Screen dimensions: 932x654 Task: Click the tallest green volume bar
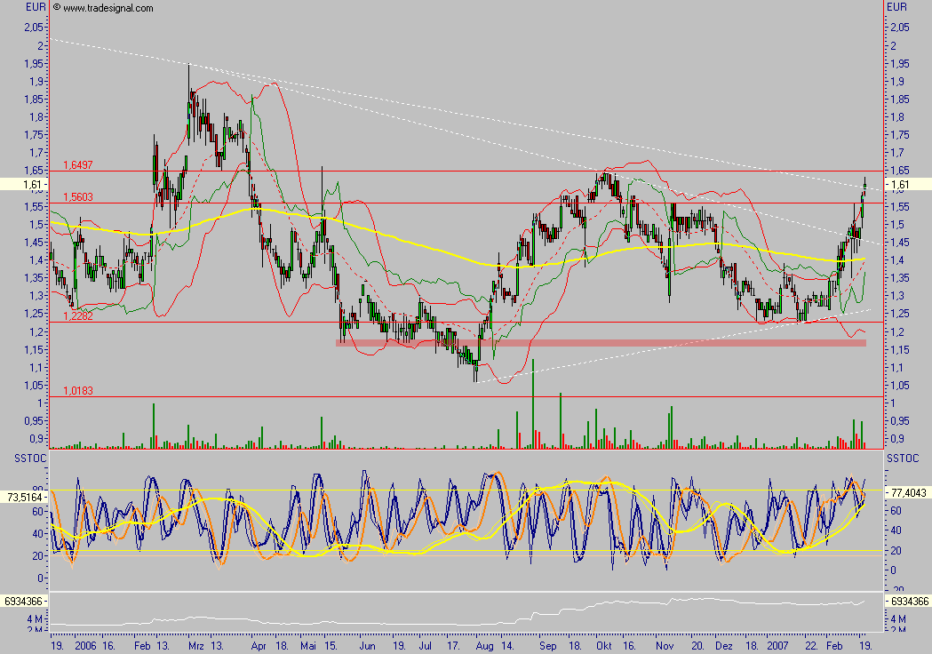(x=532, y=404)
